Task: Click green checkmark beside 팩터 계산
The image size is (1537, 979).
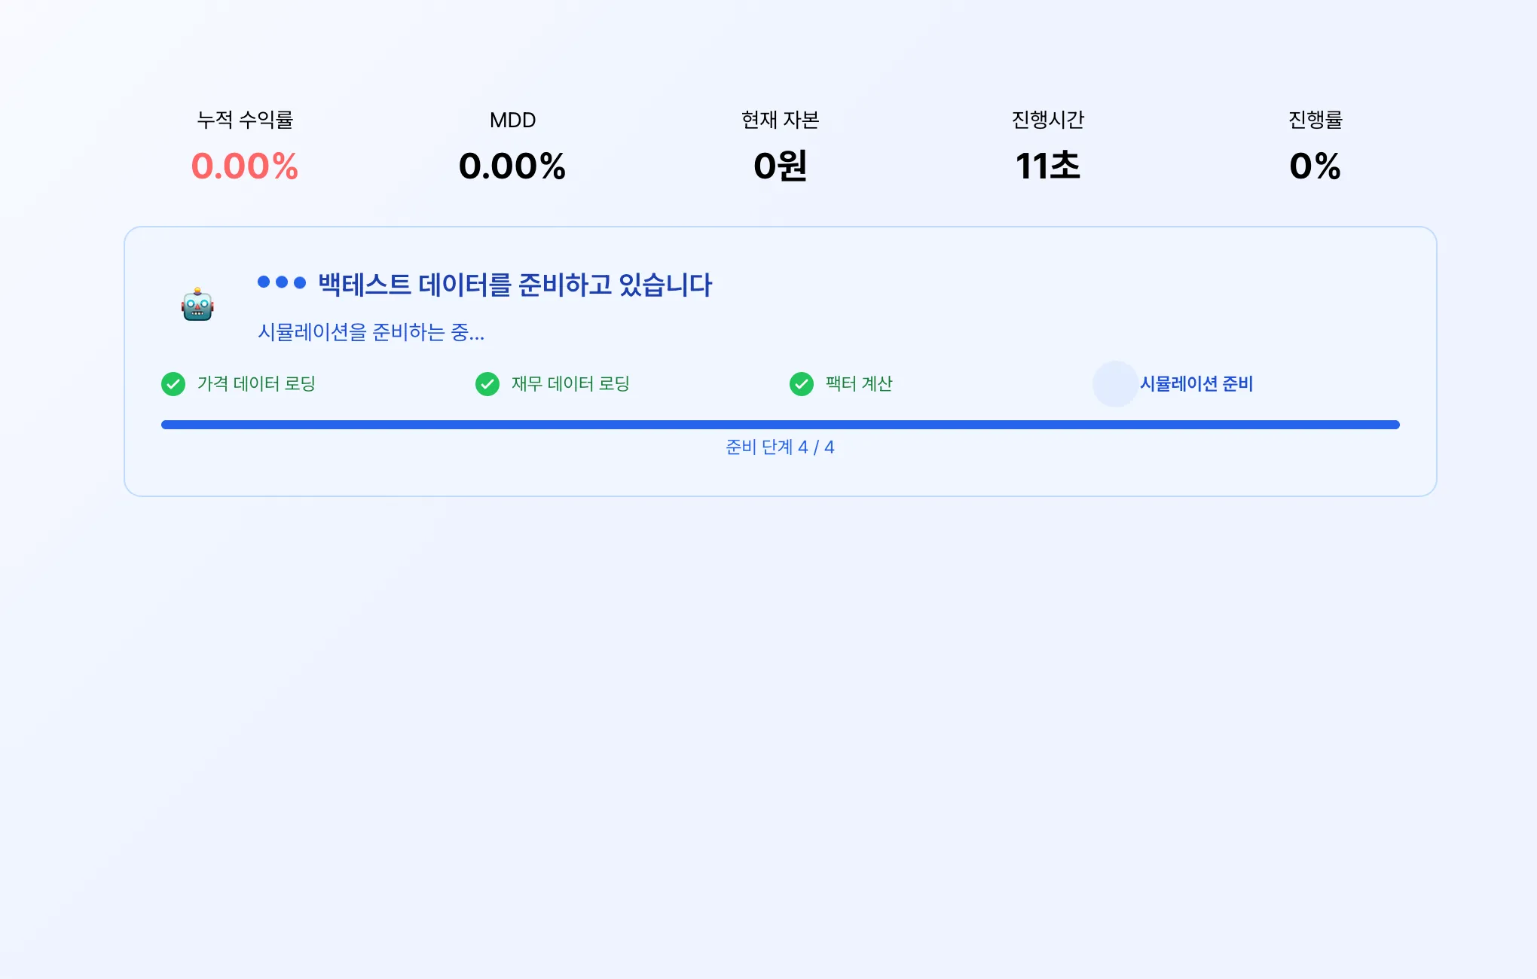Action: click(x=802, y=384)
